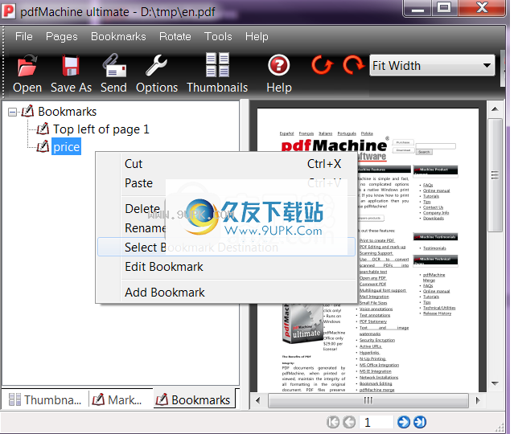Open the Help menu in the menu bar
Image resolution: width=514 pixels, height=434 pixels.
click(x=257, y=36)
